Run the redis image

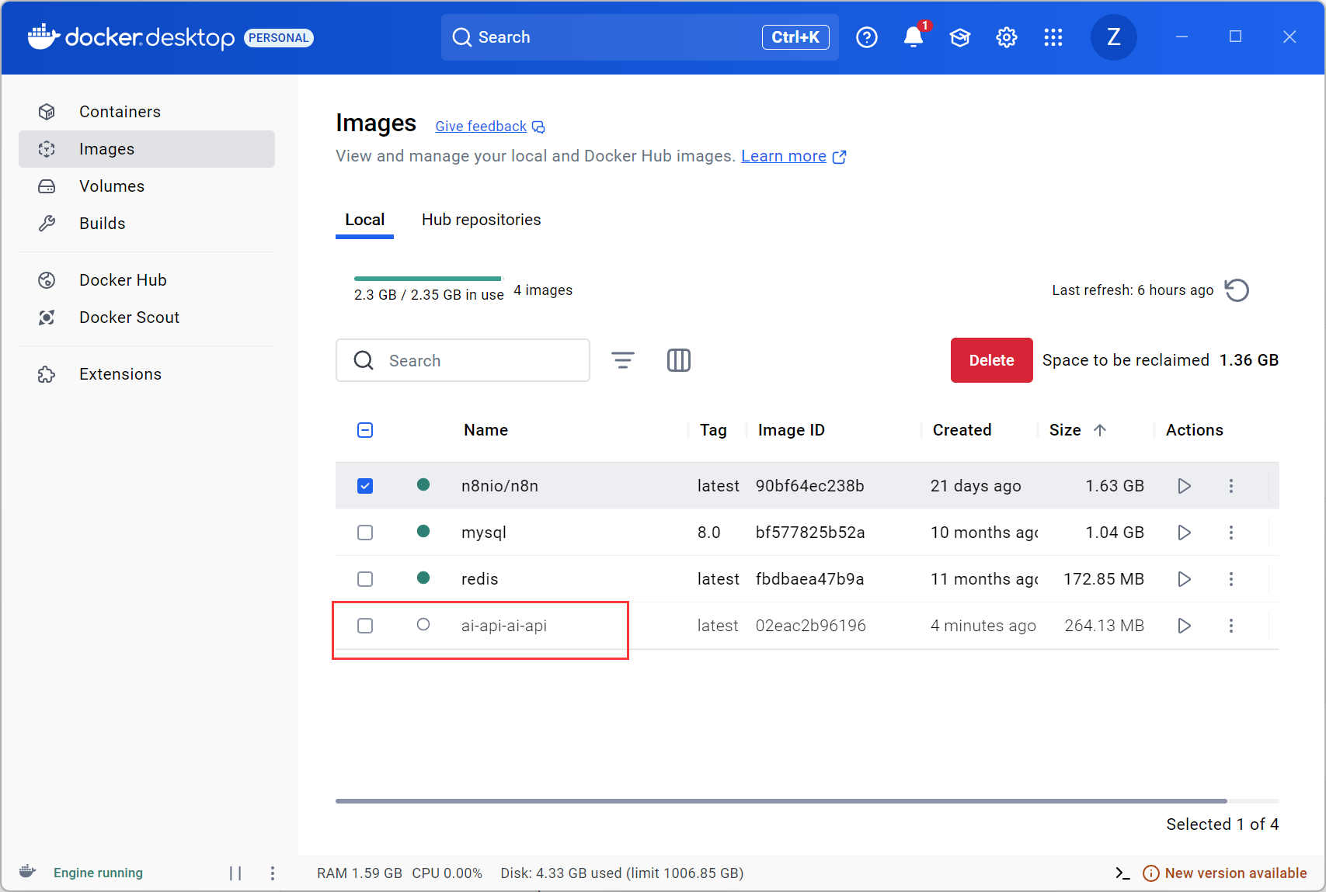click(x=1185, y=579)
